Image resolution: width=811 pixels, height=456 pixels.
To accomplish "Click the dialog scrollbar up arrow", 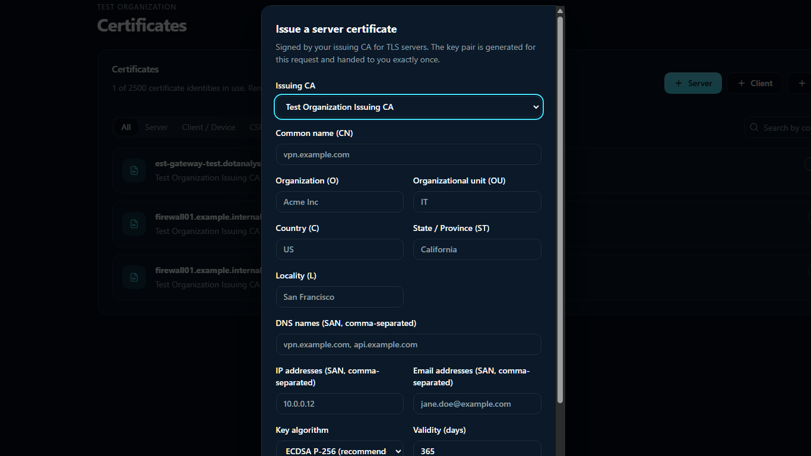I will pyautogui.click(x=560, y=11).
